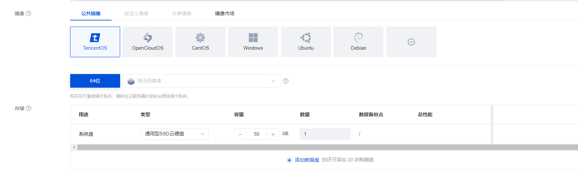
Task: Select the 64位 architecture button
Action: pos(95,81)
